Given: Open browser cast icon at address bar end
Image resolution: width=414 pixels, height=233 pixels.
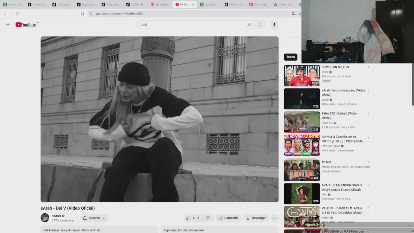Looking at the screenshot, I should [x=294, y=14].
